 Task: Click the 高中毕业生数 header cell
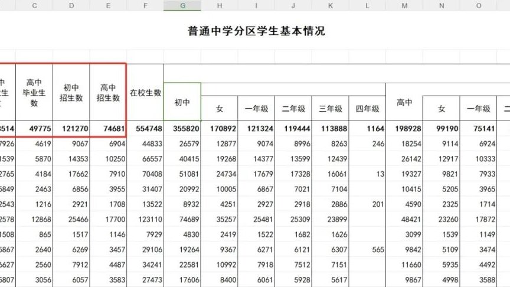coord(34,92)
